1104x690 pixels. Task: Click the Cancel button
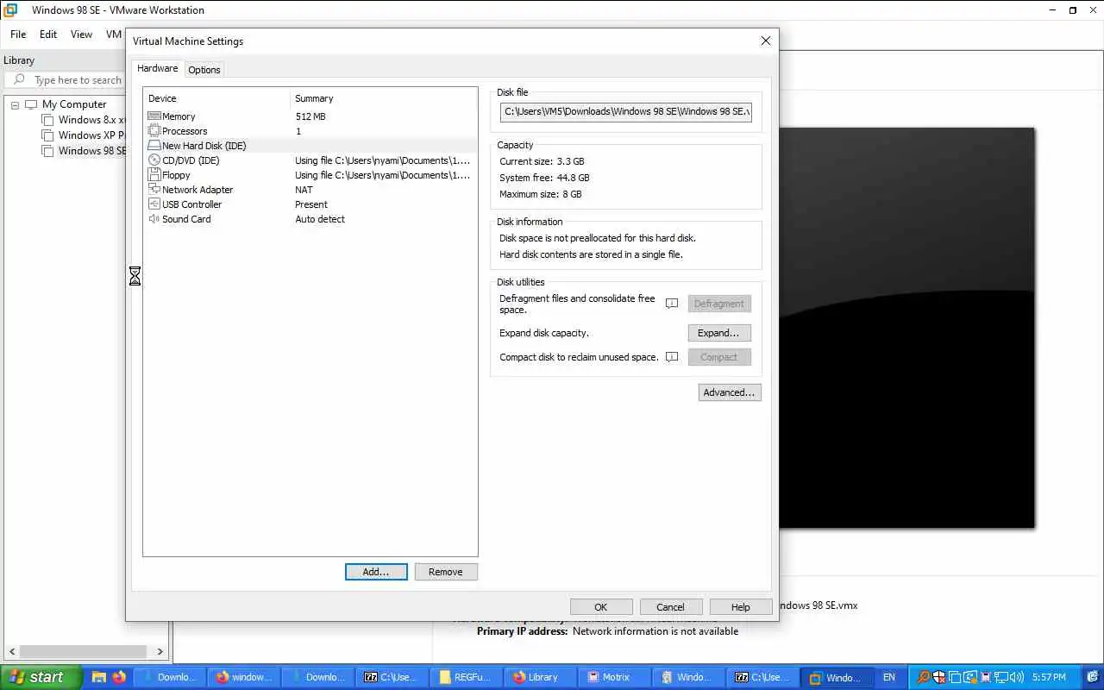pos(670,607)
